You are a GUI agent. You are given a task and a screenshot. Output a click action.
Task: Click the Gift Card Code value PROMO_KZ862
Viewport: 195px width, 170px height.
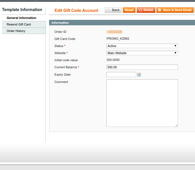click(118, 39)
